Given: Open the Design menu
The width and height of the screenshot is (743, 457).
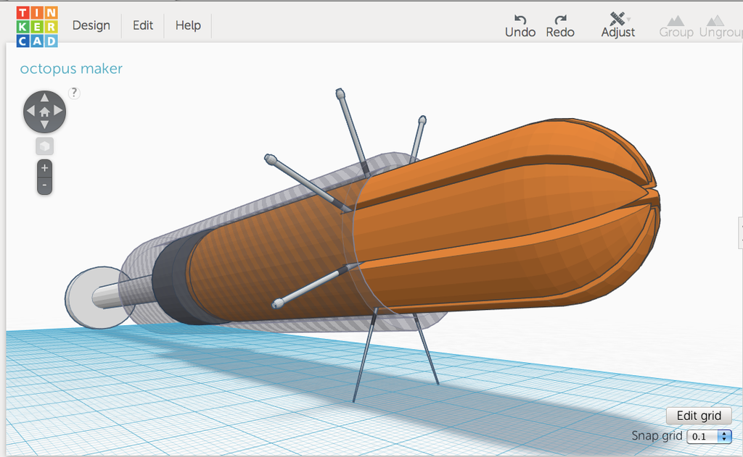Looking at the screenshot, I should pos(91,25).
